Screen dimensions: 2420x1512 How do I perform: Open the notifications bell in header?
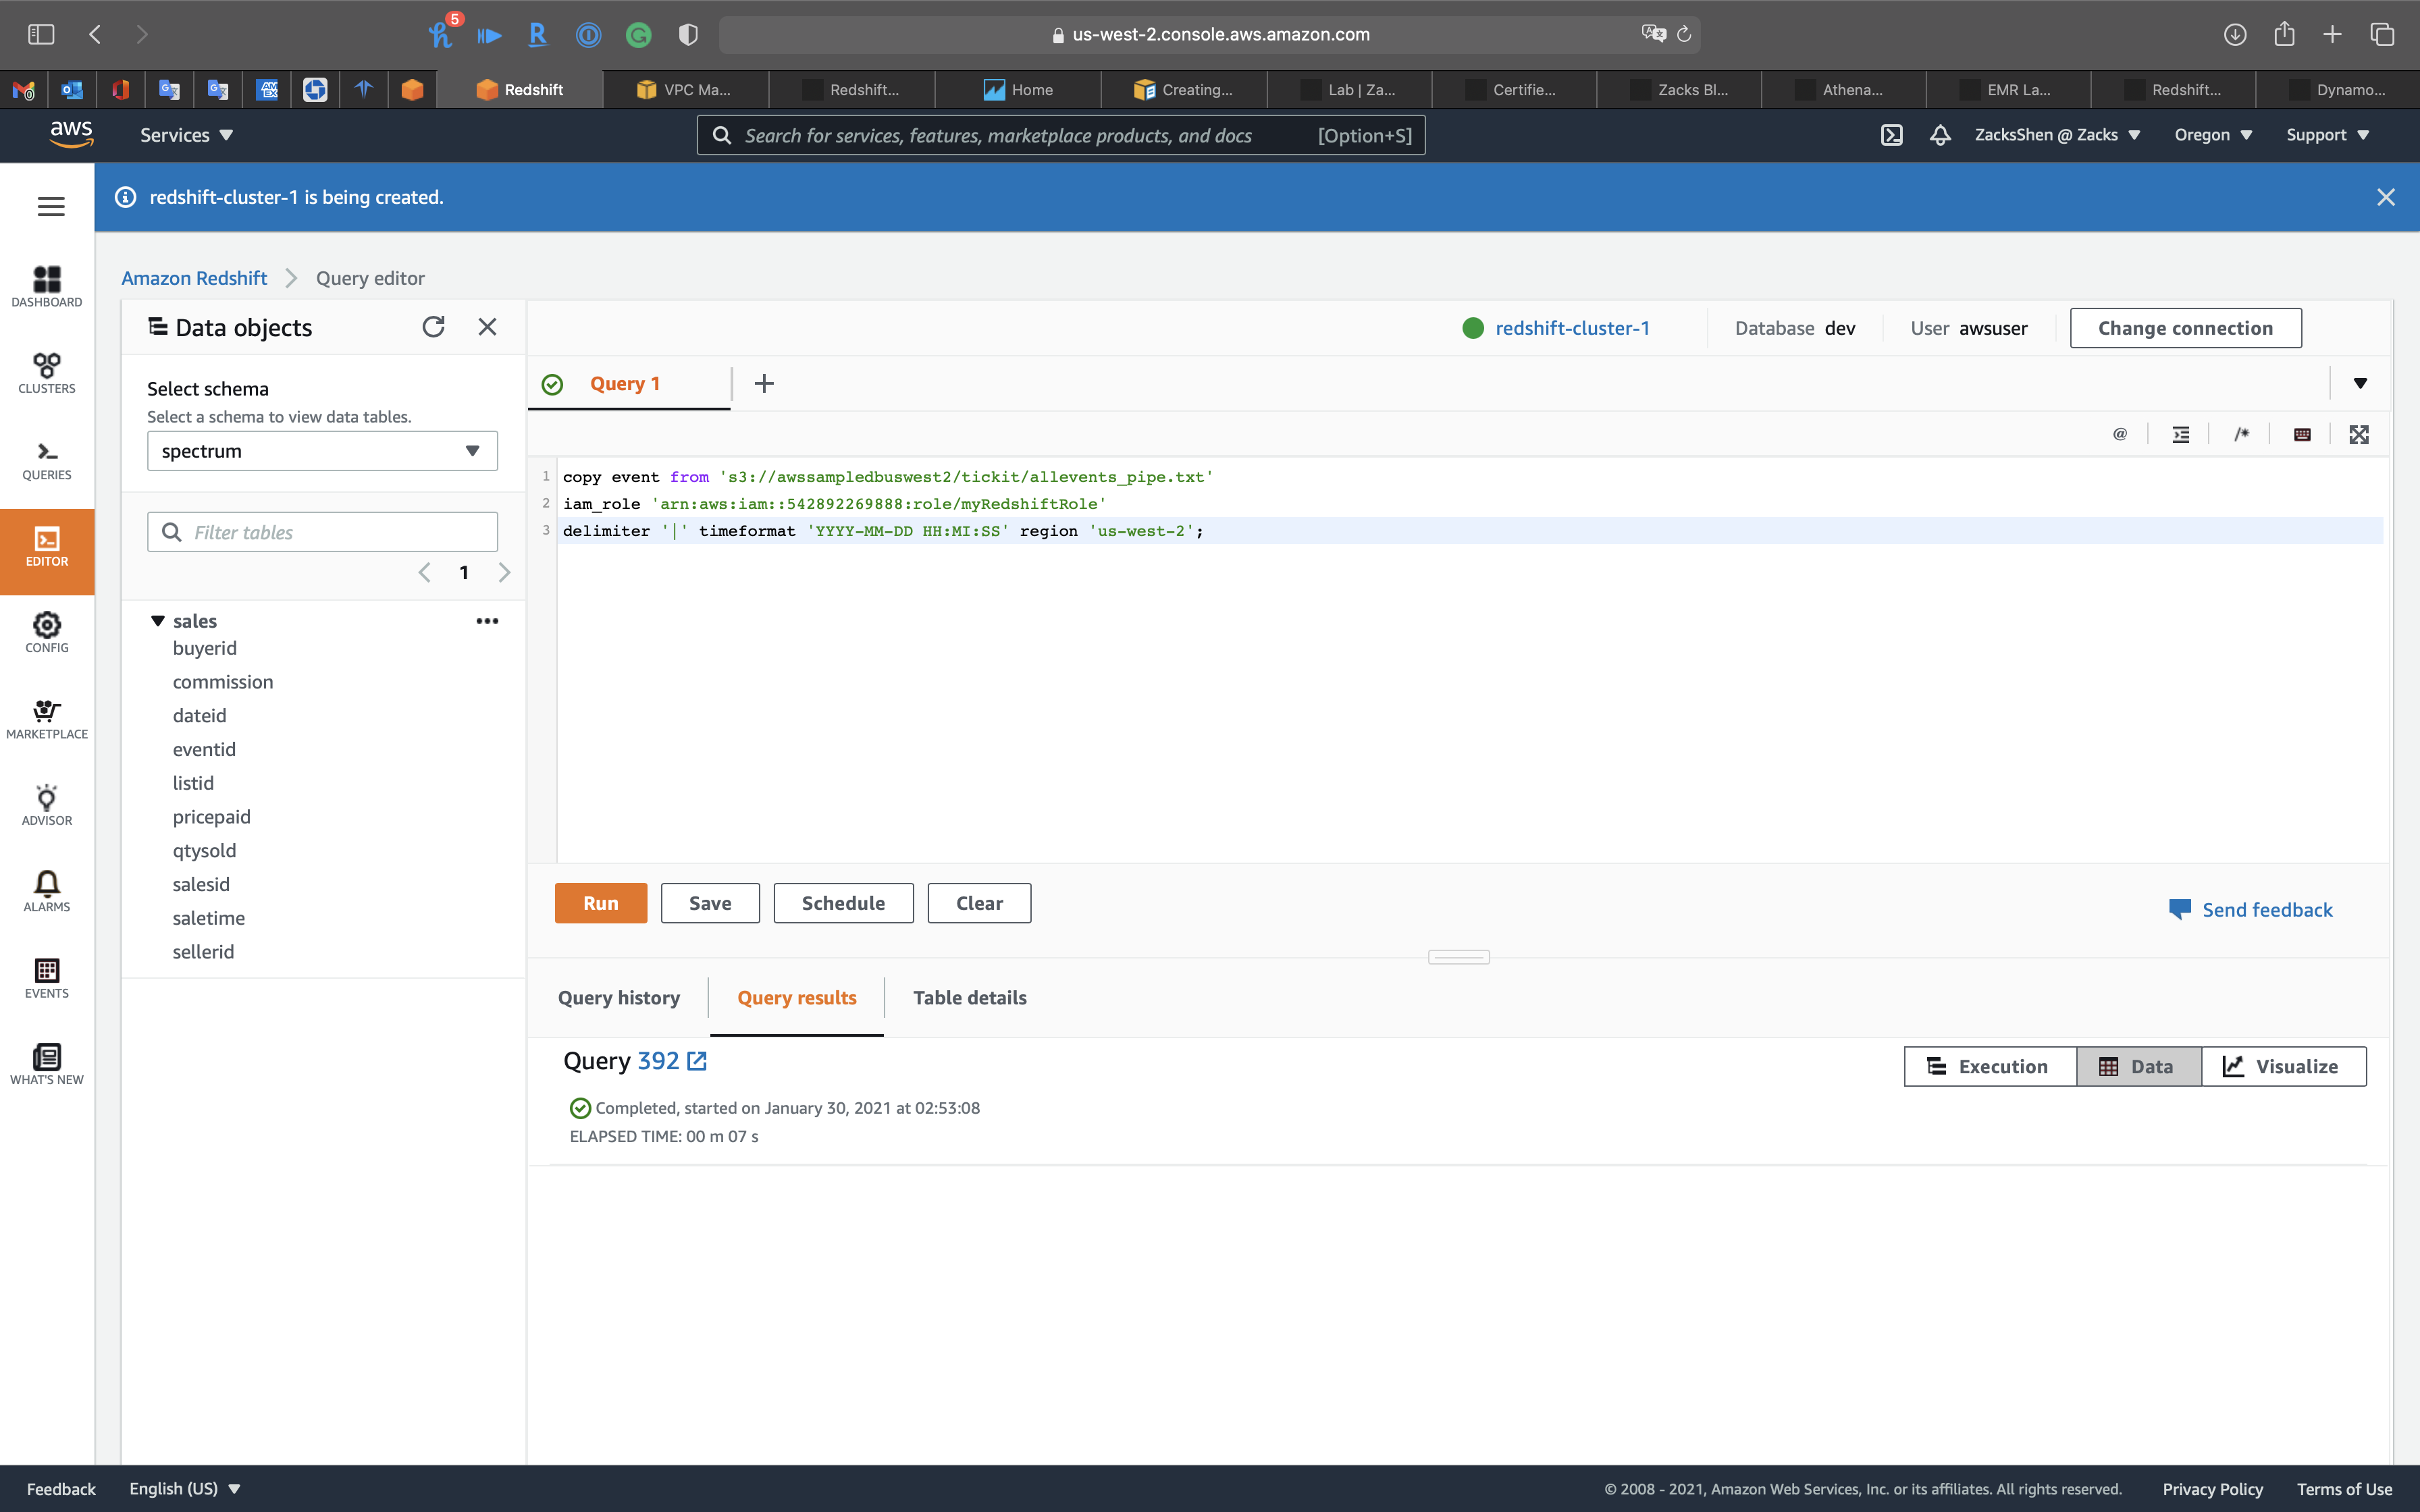(1940, 135)
